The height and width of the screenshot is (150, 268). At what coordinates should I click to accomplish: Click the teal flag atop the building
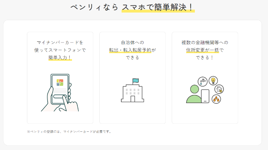click(x=136, y=81)
